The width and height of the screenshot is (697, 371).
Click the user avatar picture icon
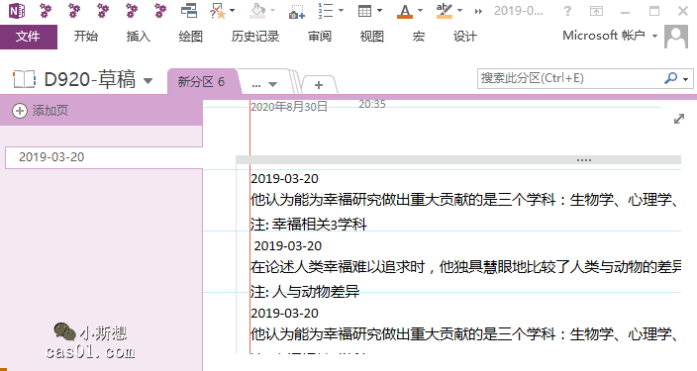[x=676, y=37]
